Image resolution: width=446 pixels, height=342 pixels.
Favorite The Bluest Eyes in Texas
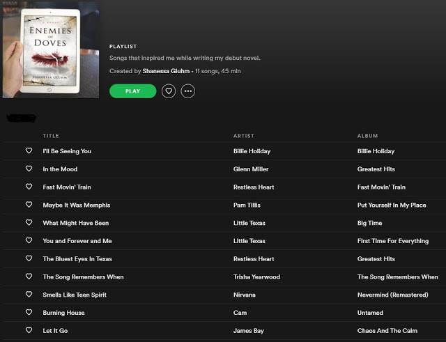(x=29, y=258)
